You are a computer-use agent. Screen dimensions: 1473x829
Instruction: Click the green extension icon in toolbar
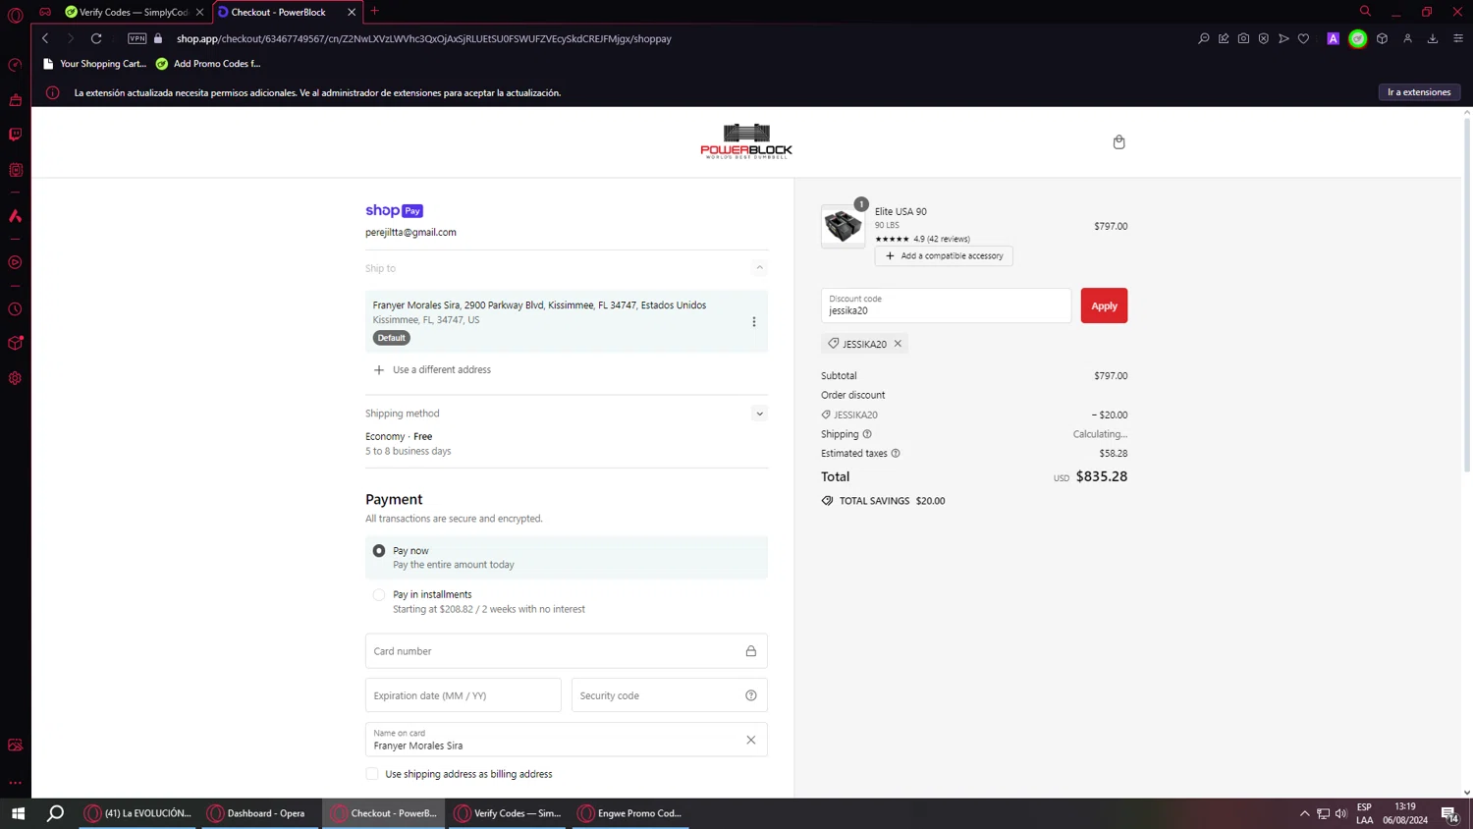1357,38
